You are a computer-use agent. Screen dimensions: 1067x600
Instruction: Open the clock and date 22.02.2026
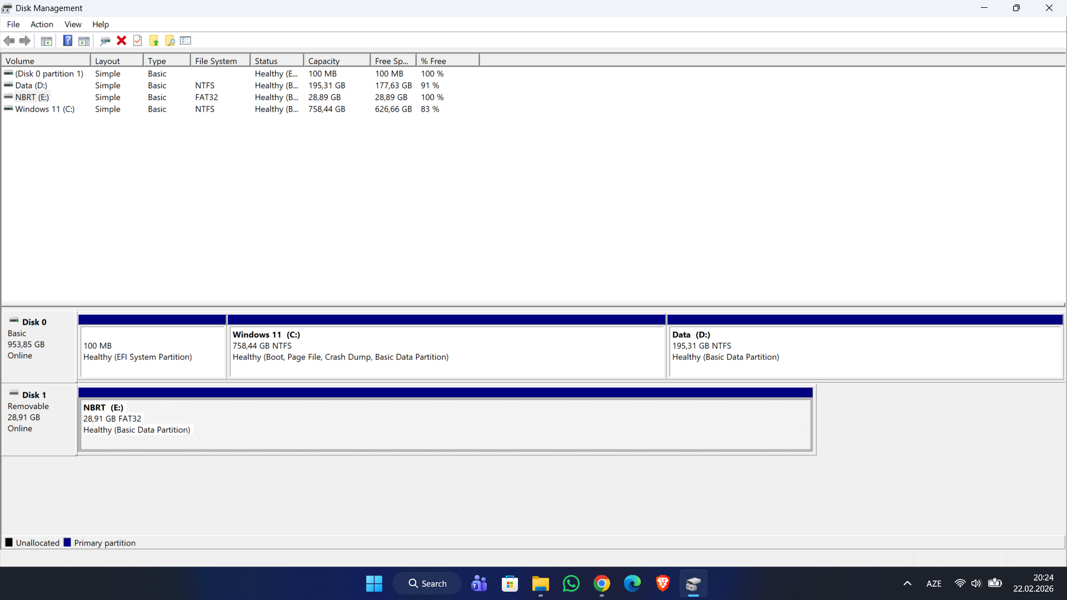[x=1033, y=584]
